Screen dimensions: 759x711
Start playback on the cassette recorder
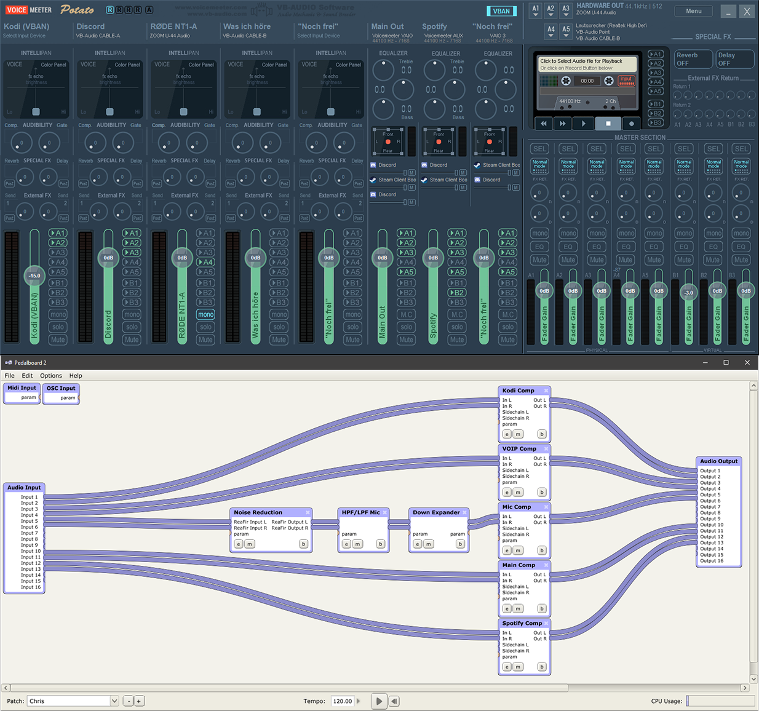point(584,123)
